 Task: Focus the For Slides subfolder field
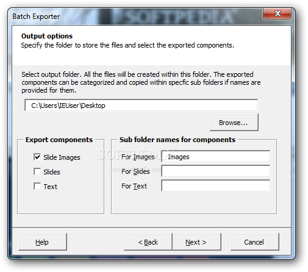point(216,171)
